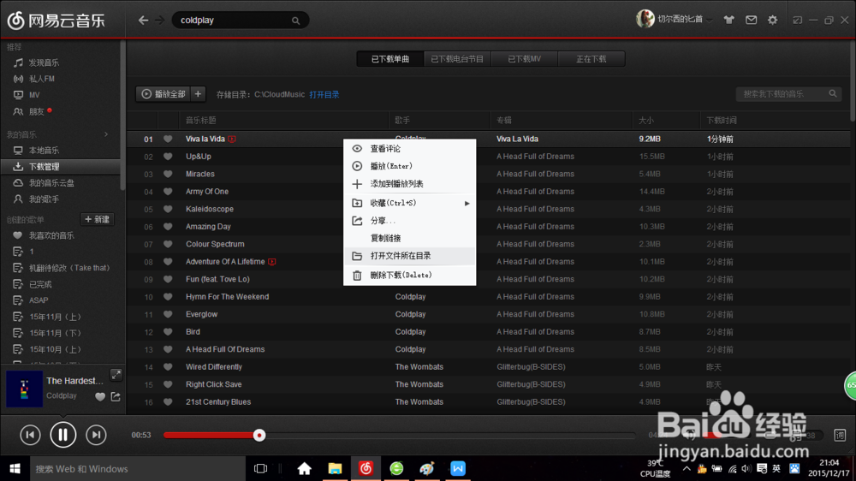Click the playback progress slider handle

click(x=259, y=435)
